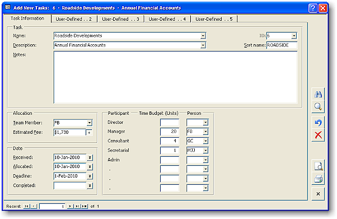Click the red X delete icon

(318, 136)
